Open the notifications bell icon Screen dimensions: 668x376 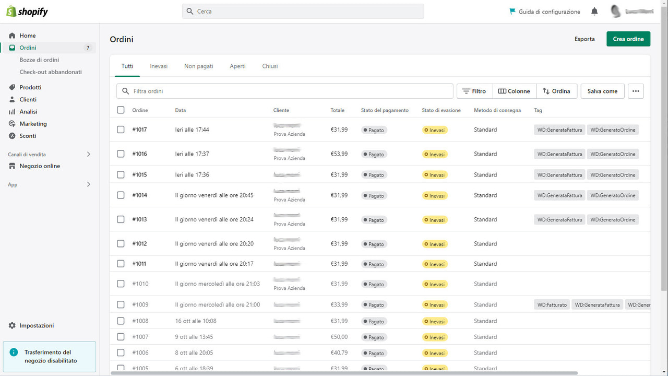pos(594,11)
